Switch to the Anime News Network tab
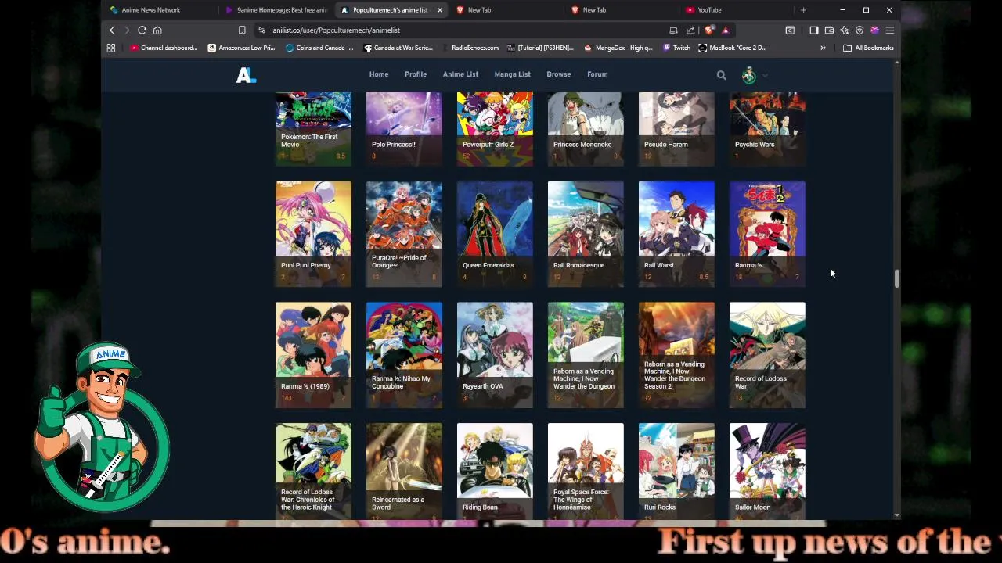 pyautogui.click(x=157, y=10)
